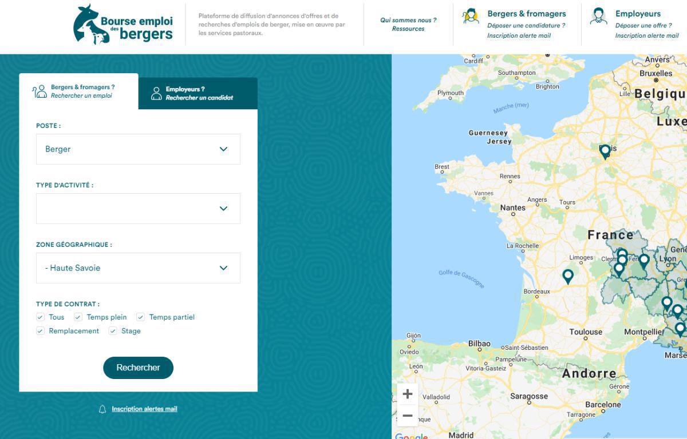This screenshot has width=687, height=439.
Task: Click the Google logo on the map
Action: coord(411,436)
